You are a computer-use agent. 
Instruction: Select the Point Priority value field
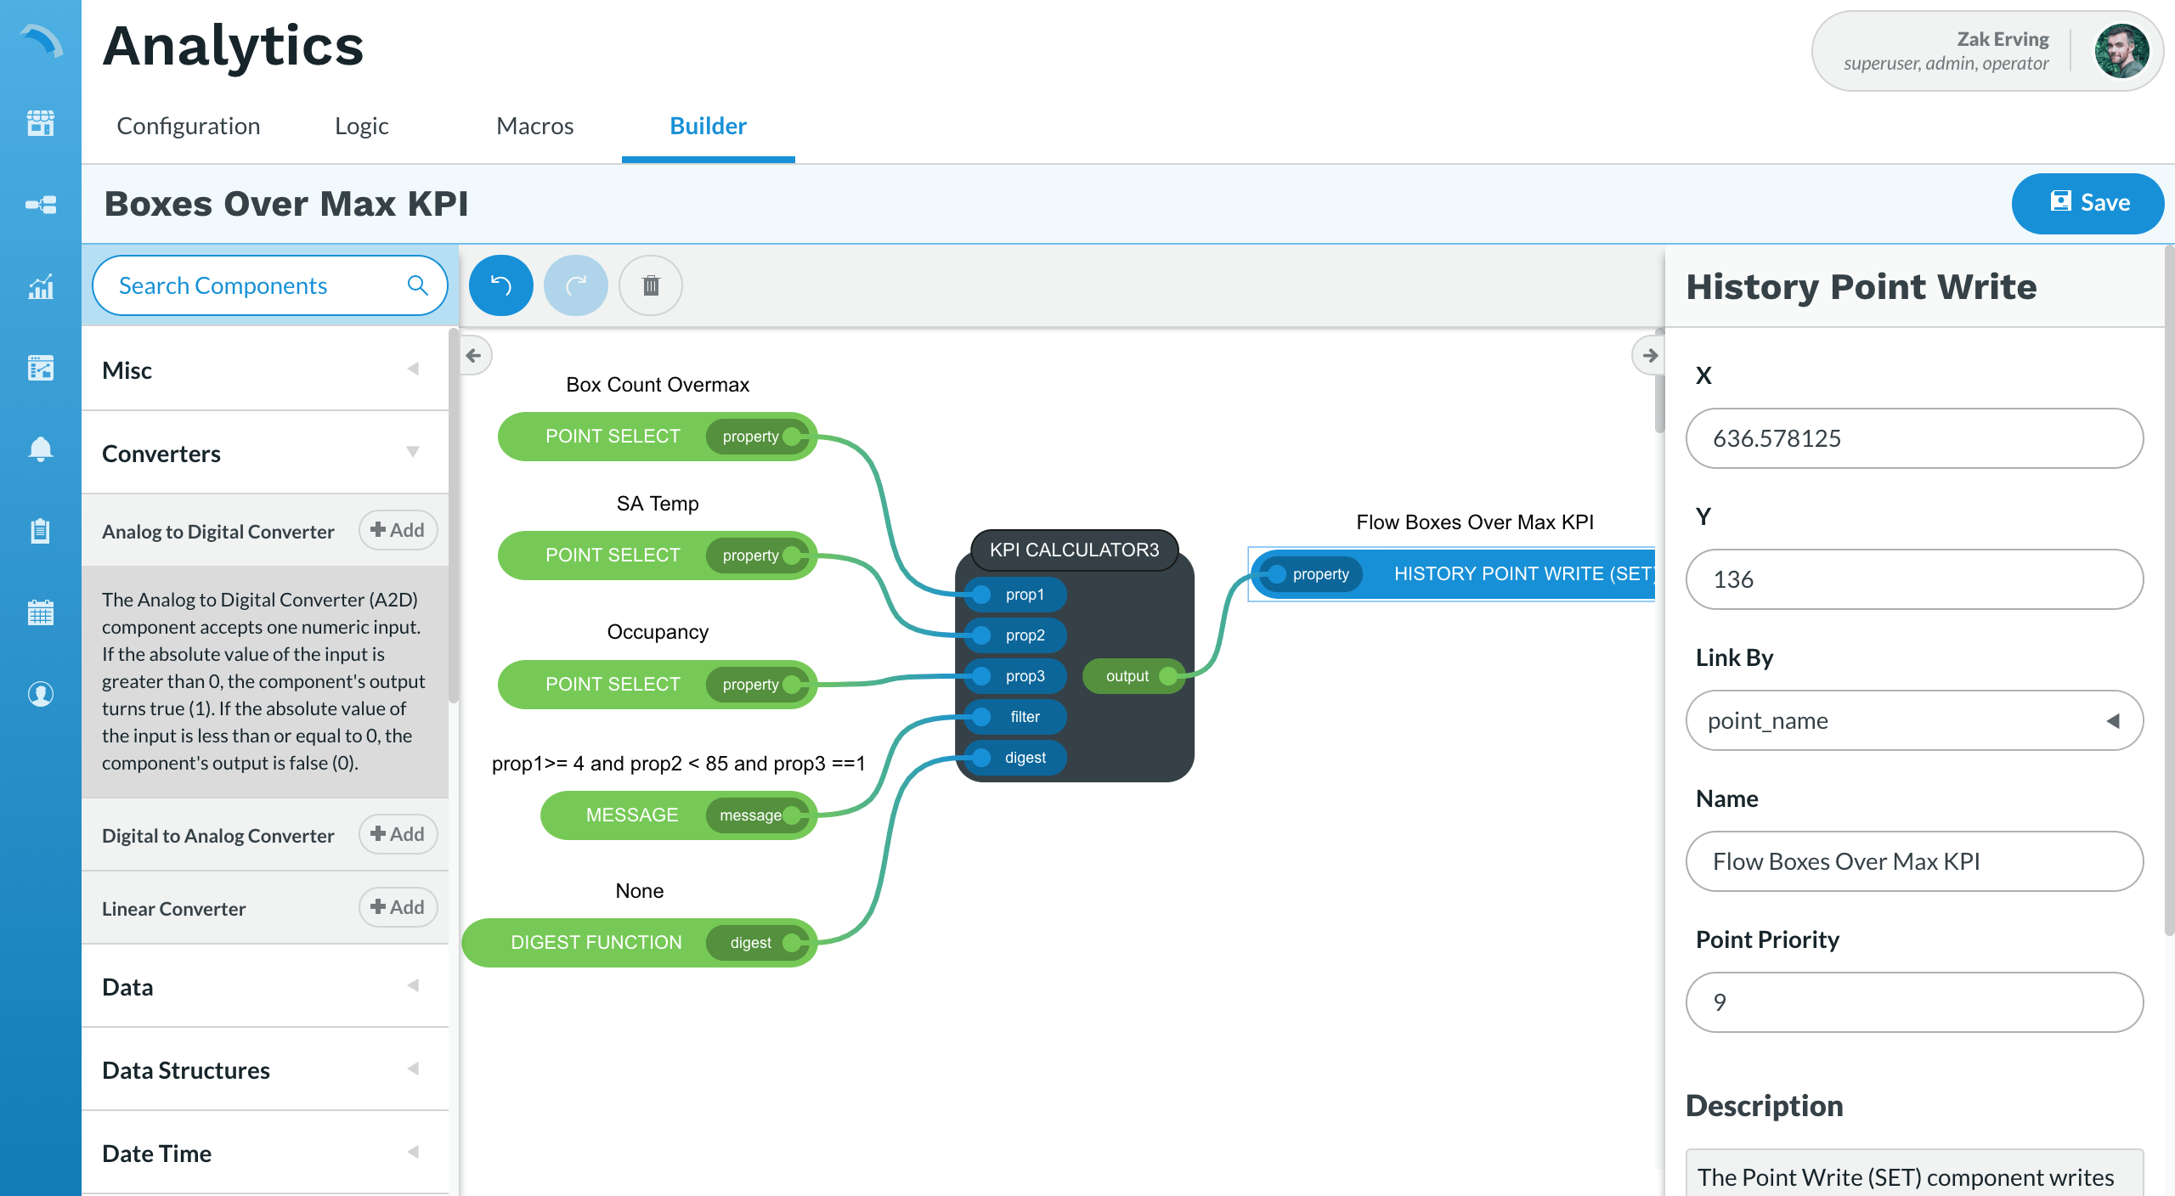[1914, 1002]
